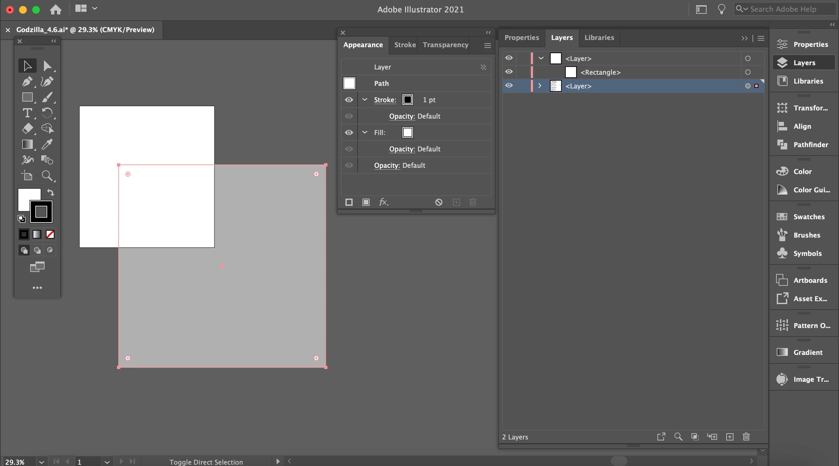Delete selection with Layers panel trash icon
Screen dimensions: 839x466
click(x=746, y=437)
